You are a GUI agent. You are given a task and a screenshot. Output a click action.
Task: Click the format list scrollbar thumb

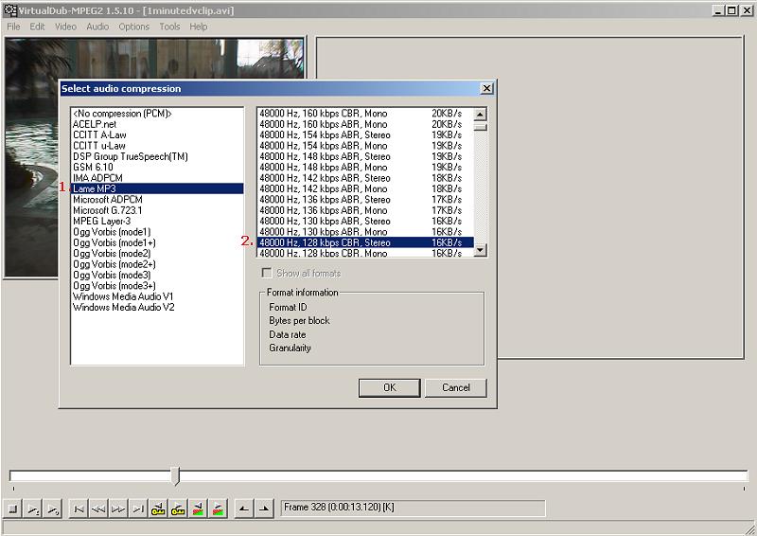480,127
